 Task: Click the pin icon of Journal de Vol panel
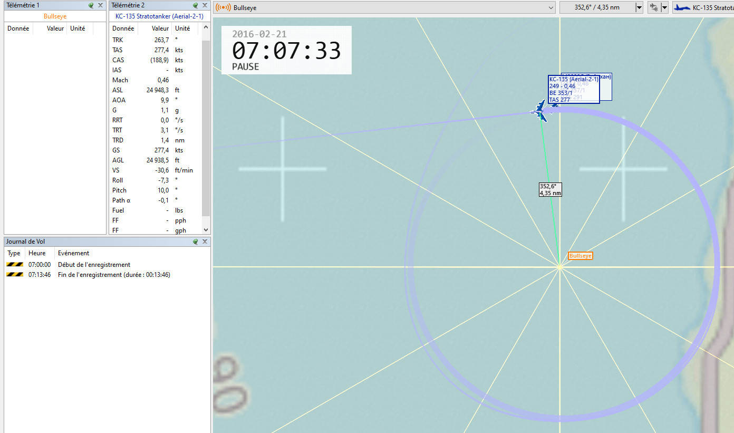195,242
